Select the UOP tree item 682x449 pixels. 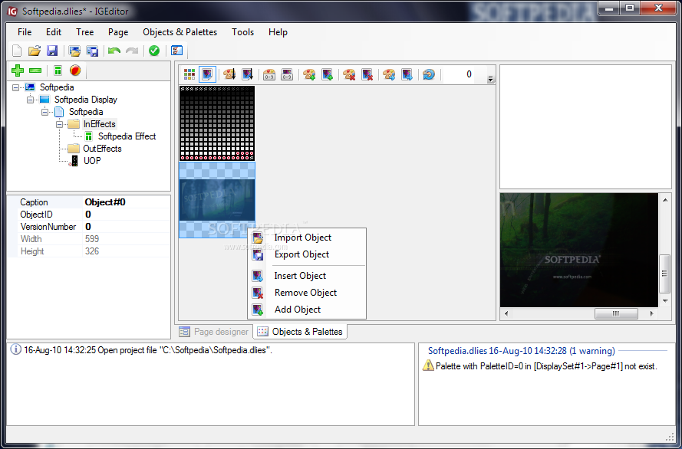(92, 161)
